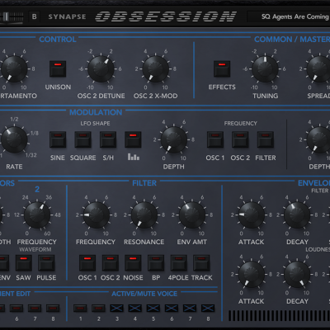Toggle the filter TRACK button
Screen dimensions: 330x330
201,263
